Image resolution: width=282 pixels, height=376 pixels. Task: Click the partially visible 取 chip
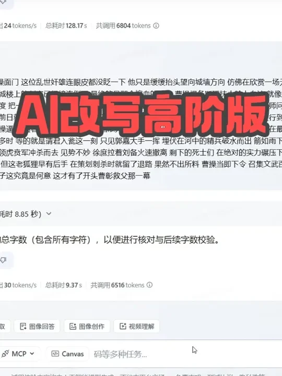pos(4,326)
